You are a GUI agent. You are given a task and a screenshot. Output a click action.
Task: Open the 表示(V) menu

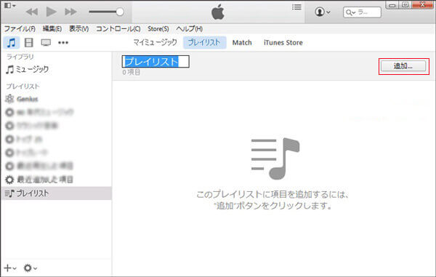point(78,28)
